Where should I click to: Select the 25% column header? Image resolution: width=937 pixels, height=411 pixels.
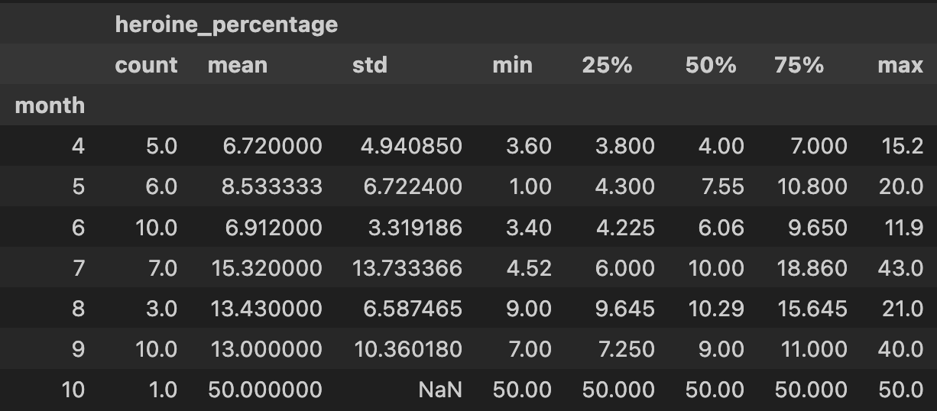(x=607, y=65)
